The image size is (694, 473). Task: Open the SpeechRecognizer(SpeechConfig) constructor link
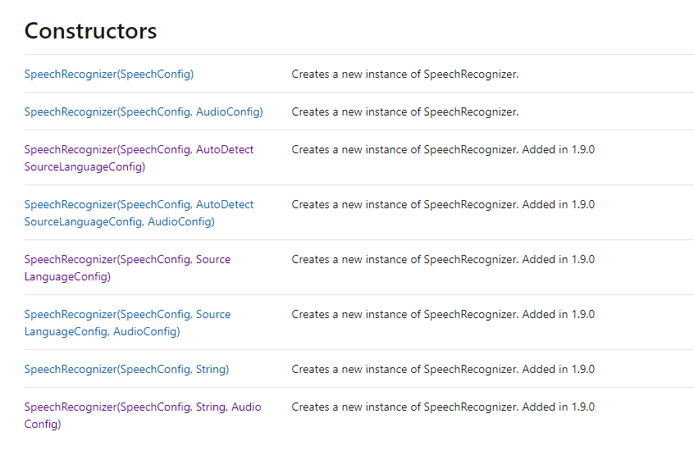[x=109, y=74]
